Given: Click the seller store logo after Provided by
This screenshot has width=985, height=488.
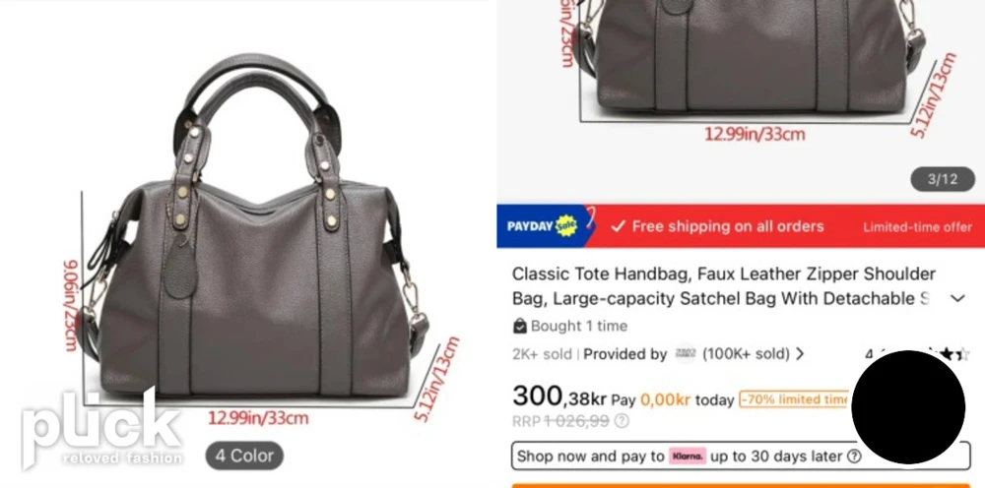Looking at the screenshot, I should click(x=685, y=354).
